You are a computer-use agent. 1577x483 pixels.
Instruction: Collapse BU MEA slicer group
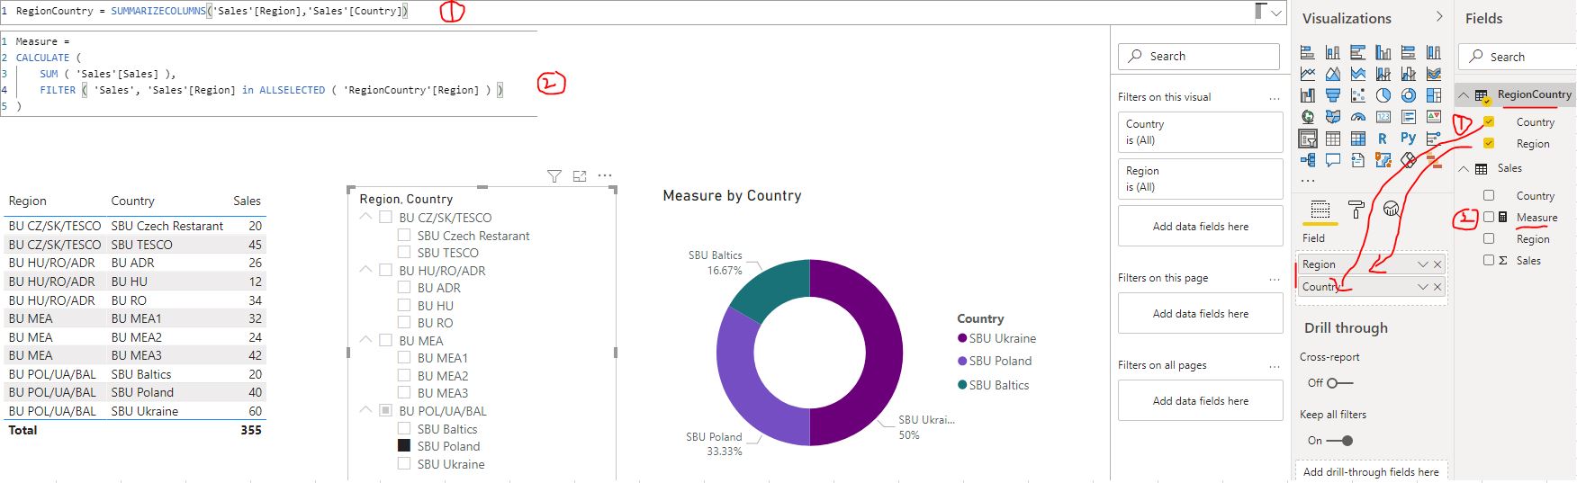365,340
